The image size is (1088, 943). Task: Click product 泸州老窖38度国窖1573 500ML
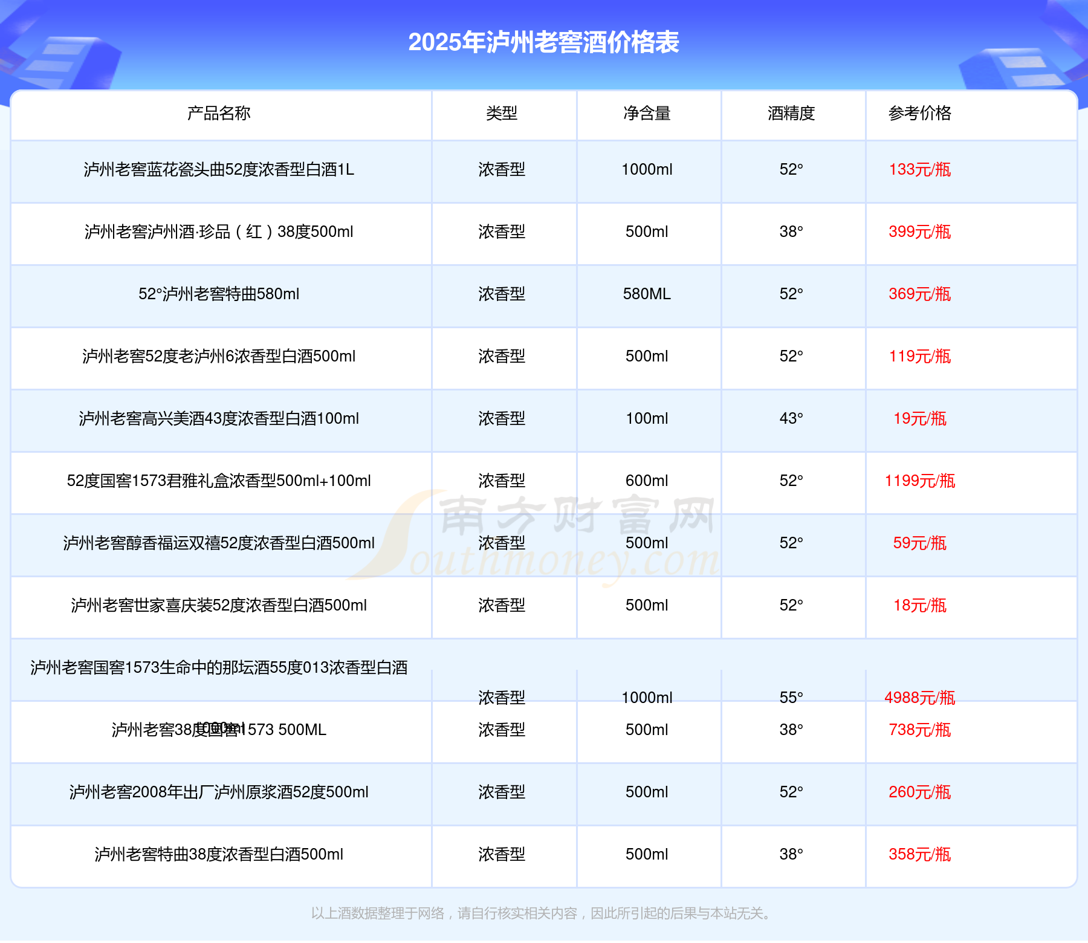click(219, 730)
